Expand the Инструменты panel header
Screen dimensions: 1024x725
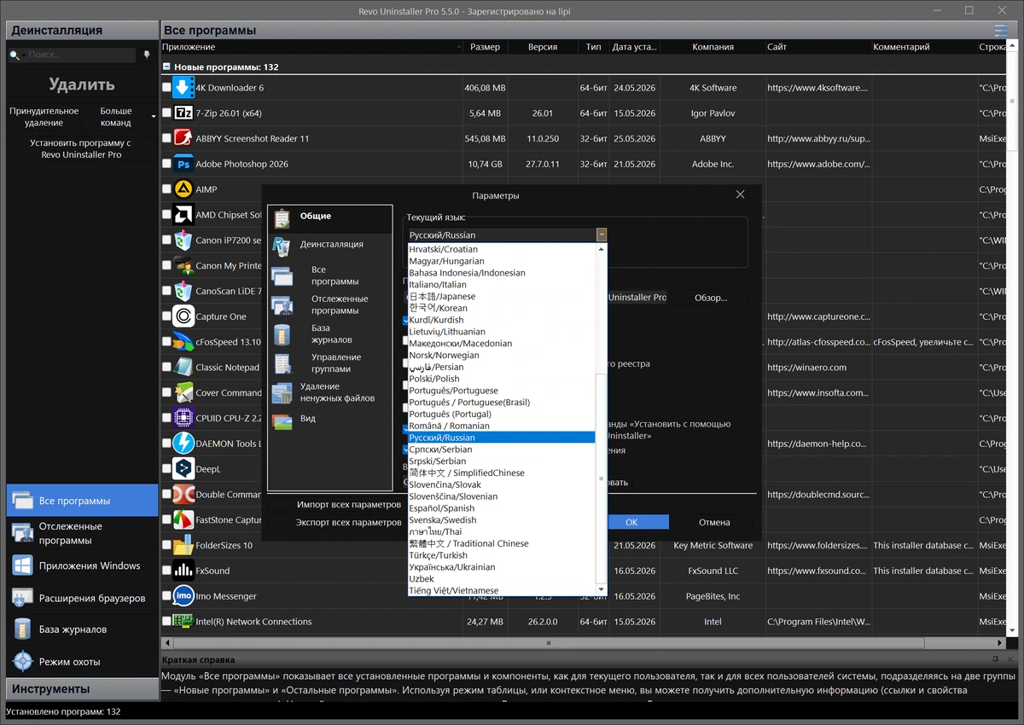pos(82,688)
